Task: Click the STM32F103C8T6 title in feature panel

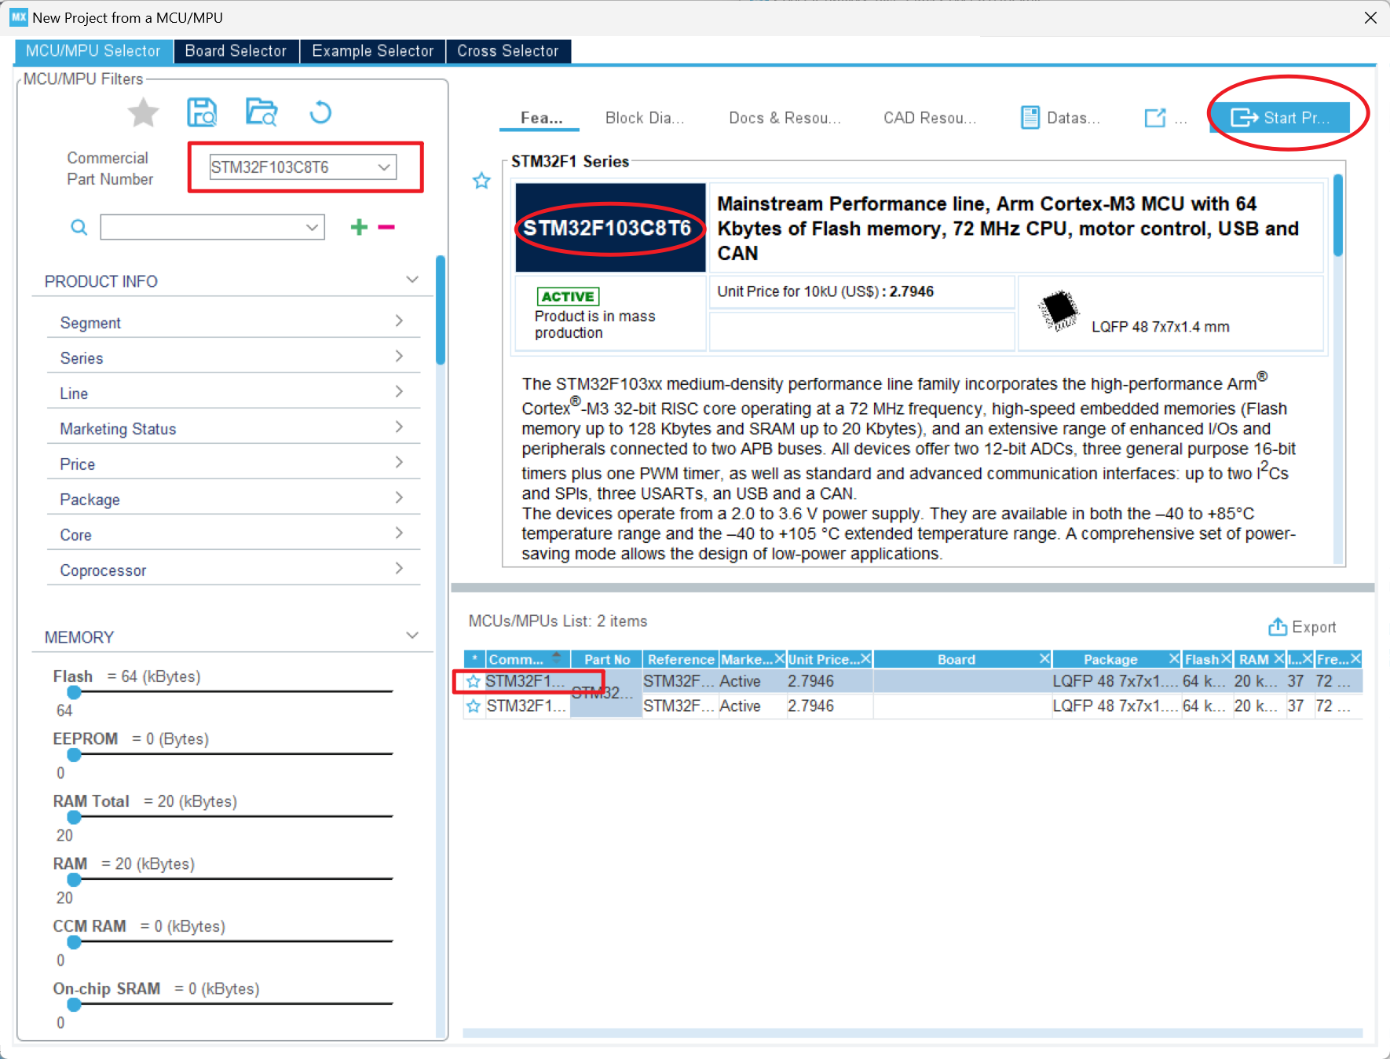Action: [608, 228]
